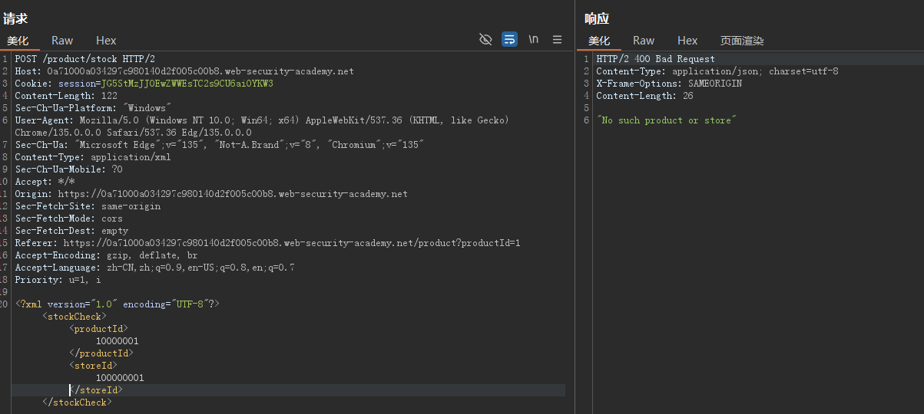The image size is (924, 414).
Task: Click the response Content-Length: 26 line
Action: [x=644, y=96]
